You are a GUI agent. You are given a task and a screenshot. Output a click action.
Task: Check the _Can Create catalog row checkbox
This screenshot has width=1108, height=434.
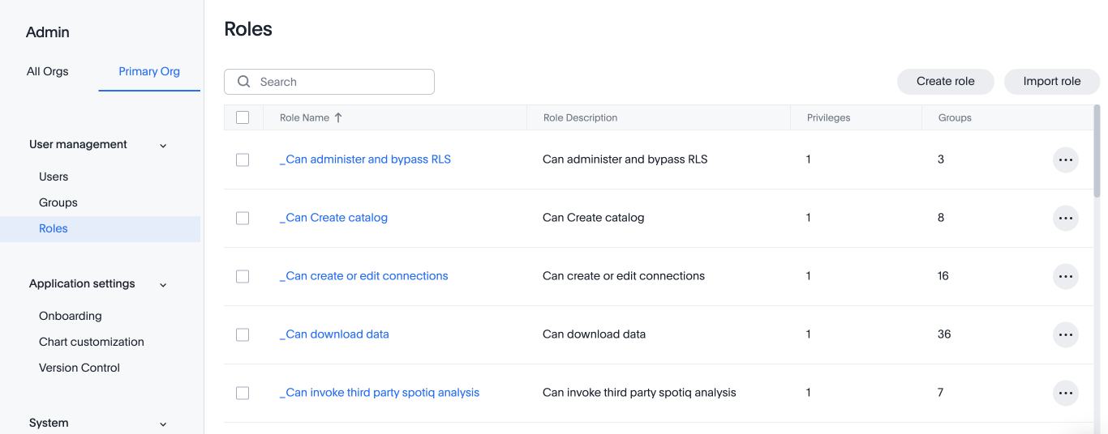tap(243, 219)
